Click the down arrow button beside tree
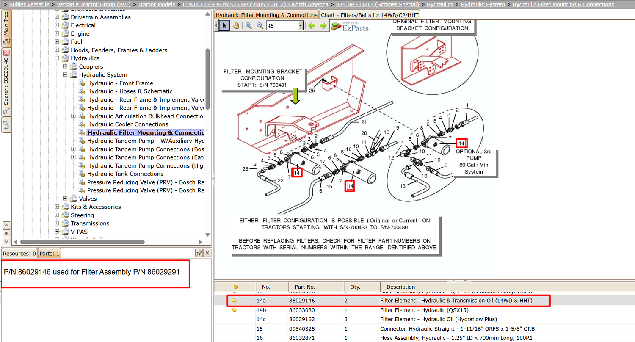Viewport: 635px width, 342px height. pos(6,241)
